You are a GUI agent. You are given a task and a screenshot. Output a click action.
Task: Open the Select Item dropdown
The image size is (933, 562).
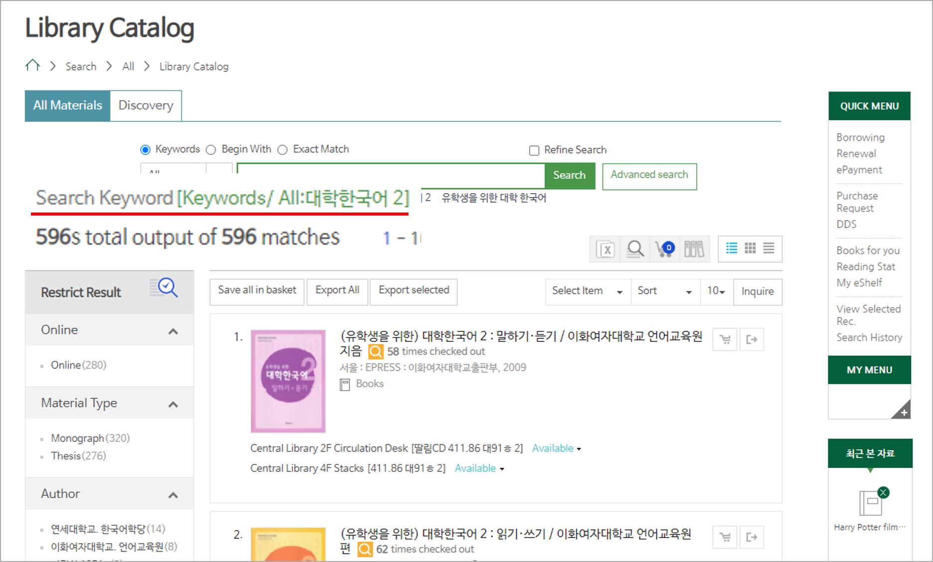(x=588, y=291)
